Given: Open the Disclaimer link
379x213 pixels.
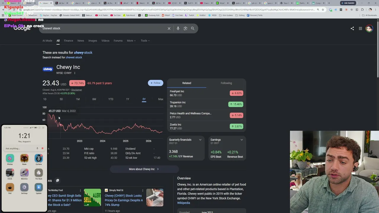Looking at the screenshot, I should (x=76, y=90).
